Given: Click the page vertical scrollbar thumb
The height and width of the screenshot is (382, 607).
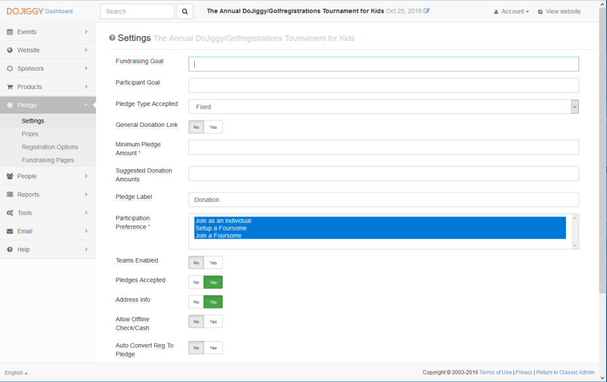Looking at the screenshot, I should click(x=603, y=152).
